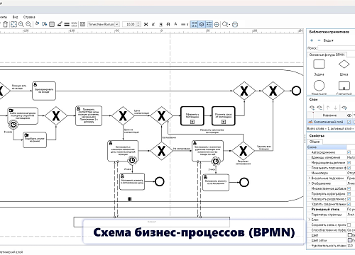This screenshot has width=355, height=255.
Task: Click the Поиск search field
Action: (336, 48)
